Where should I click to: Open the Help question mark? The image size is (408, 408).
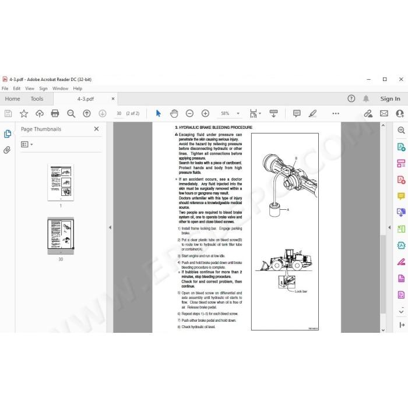pos(351,99)
